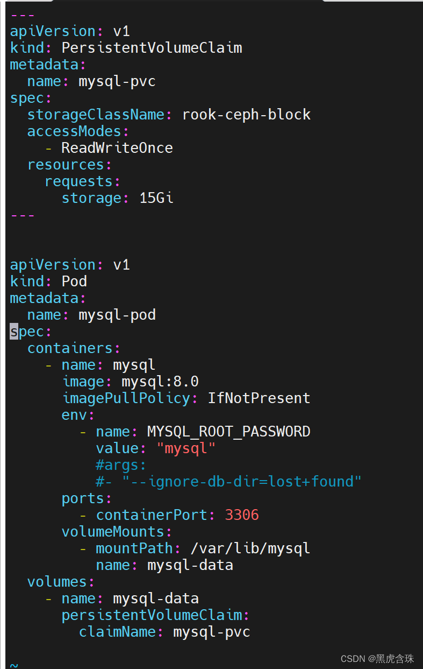
Task: Click the storageClassName key
Action: tap(96, 115)
